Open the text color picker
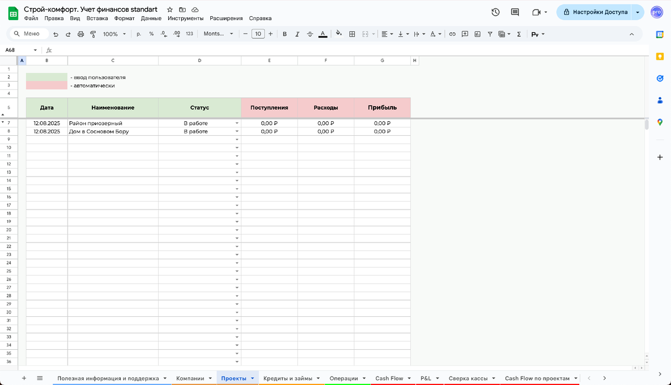The height and width of the screenshot is (385, 671). tap(323, 34)
